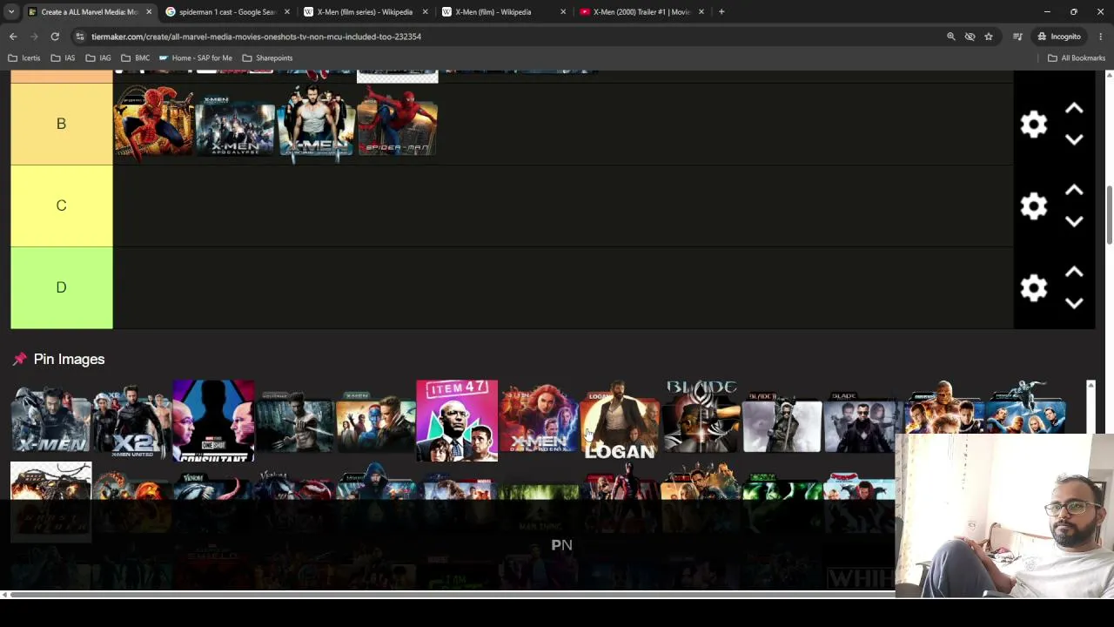This screenshot has width=1114, height=627.
Task: Click the Incognito profile button
Action: click(1059, 37)
